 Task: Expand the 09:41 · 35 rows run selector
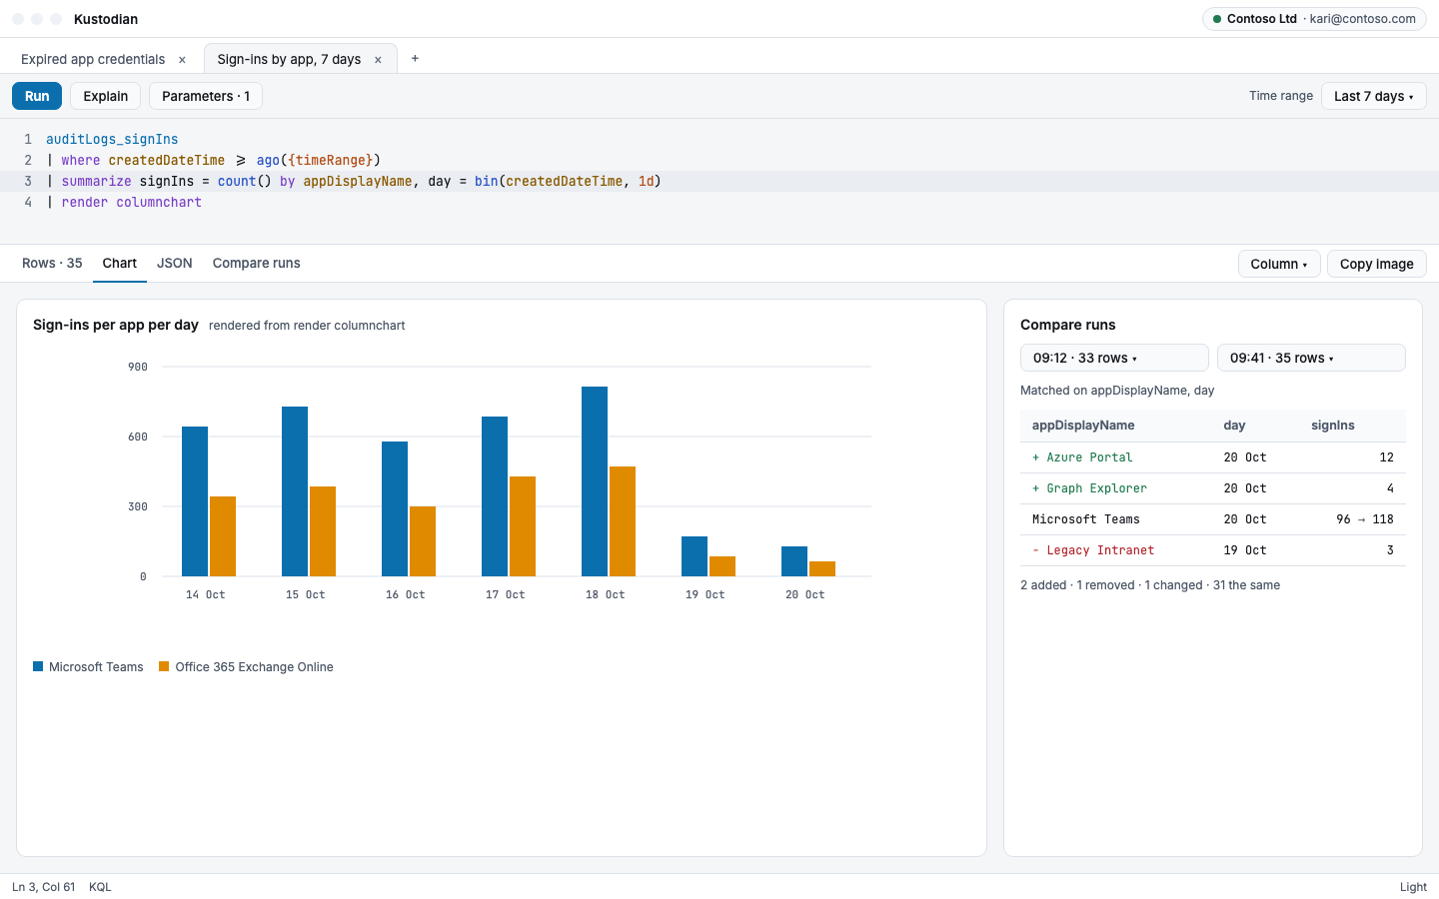(1311, 358)
